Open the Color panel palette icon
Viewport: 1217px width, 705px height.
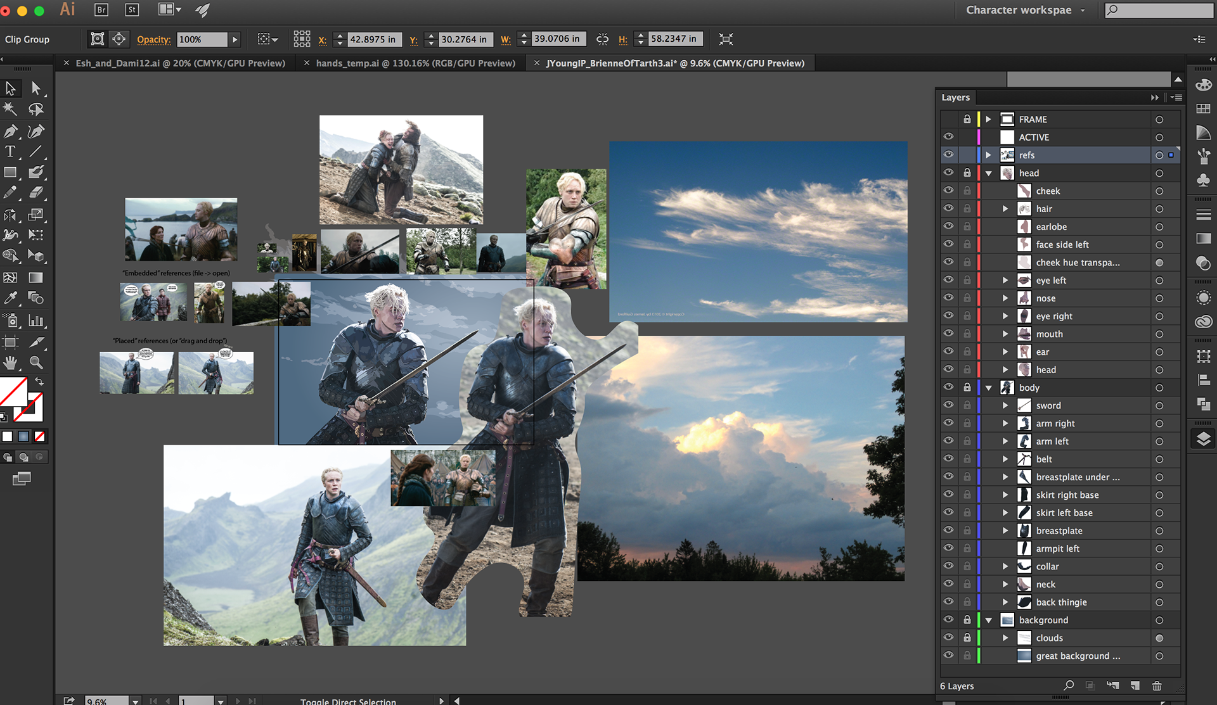pos(1203,86)
